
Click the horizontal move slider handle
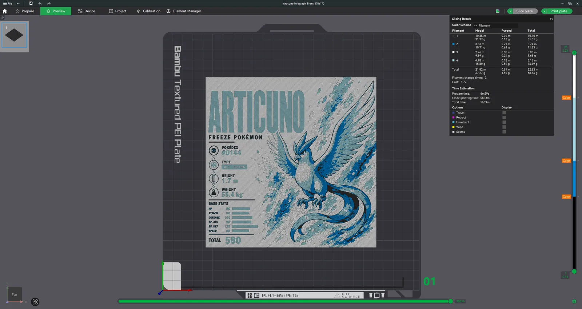click(x=451, y=301)
